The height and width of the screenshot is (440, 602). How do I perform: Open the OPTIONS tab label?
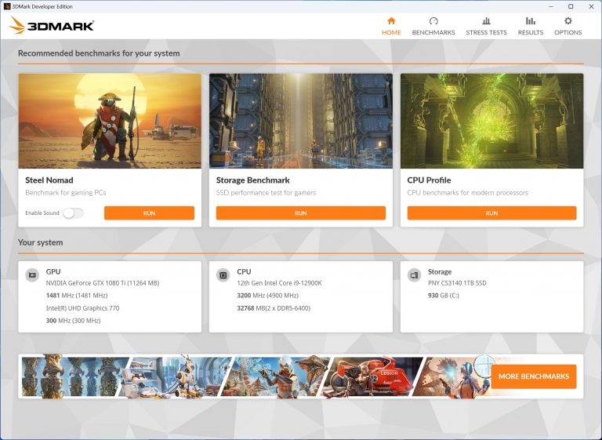pos(568,33)
